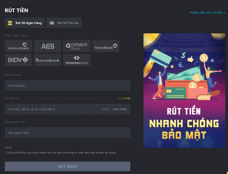Viewport: 228px width, 174px height.
Task: Click the "= 0 VNĐ" converted amount text
Action: click(x=125, y=98)
